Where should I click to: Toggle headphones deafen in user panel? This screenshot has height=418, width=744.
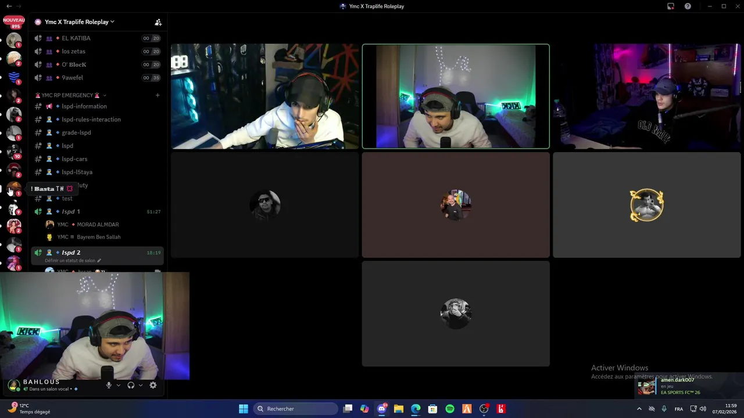point(131,385)
